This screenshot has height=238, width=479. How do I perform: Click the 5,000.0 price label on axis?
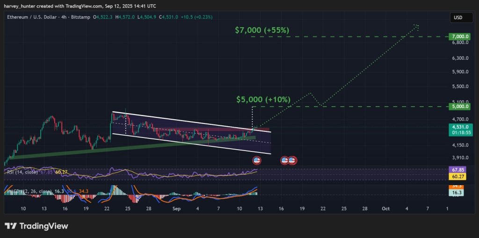[460, 107]
